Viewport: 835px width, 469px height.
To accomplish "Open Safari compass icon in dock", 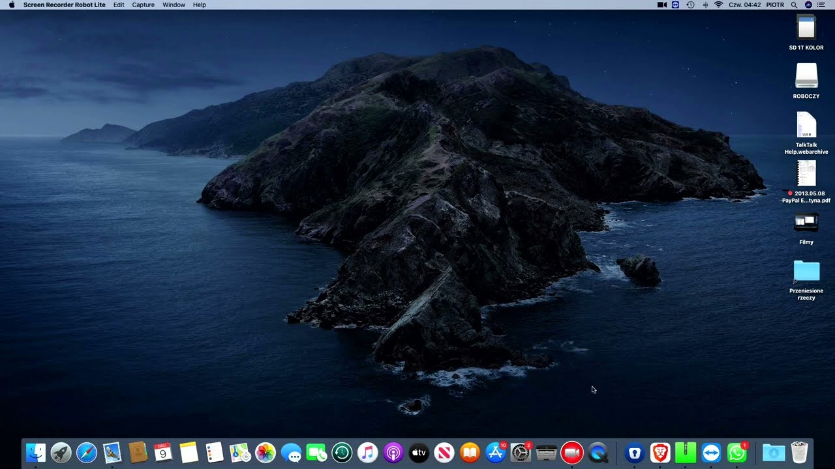I will 87,452.
